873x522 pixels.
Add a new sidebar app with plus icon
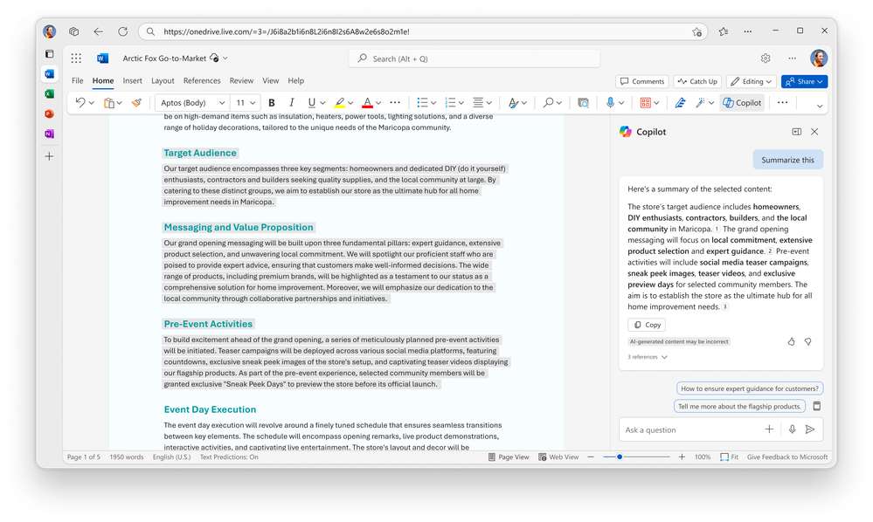tap(49, 157)
